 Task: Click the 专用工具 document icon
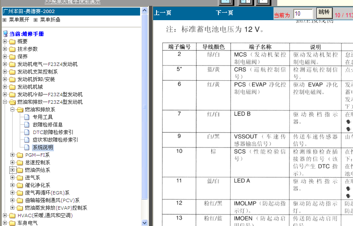(27, 117)
